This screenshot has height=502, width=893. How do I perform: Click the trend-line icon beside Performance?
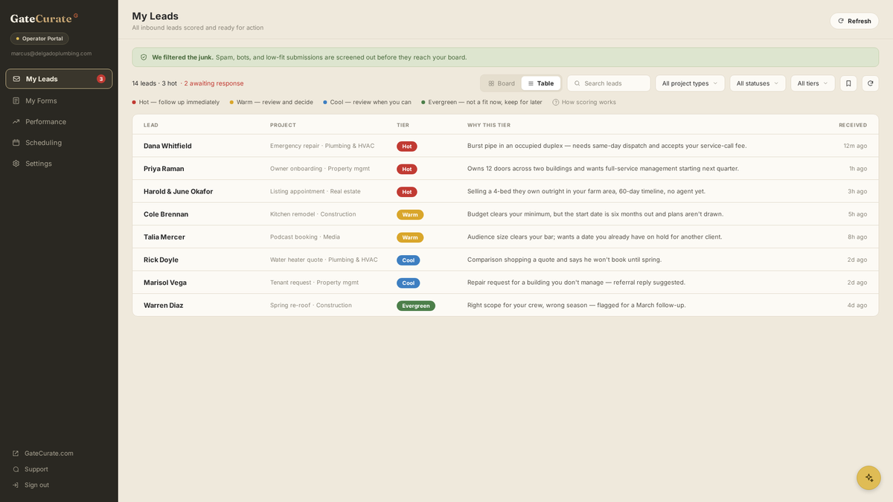pos(16,122)
